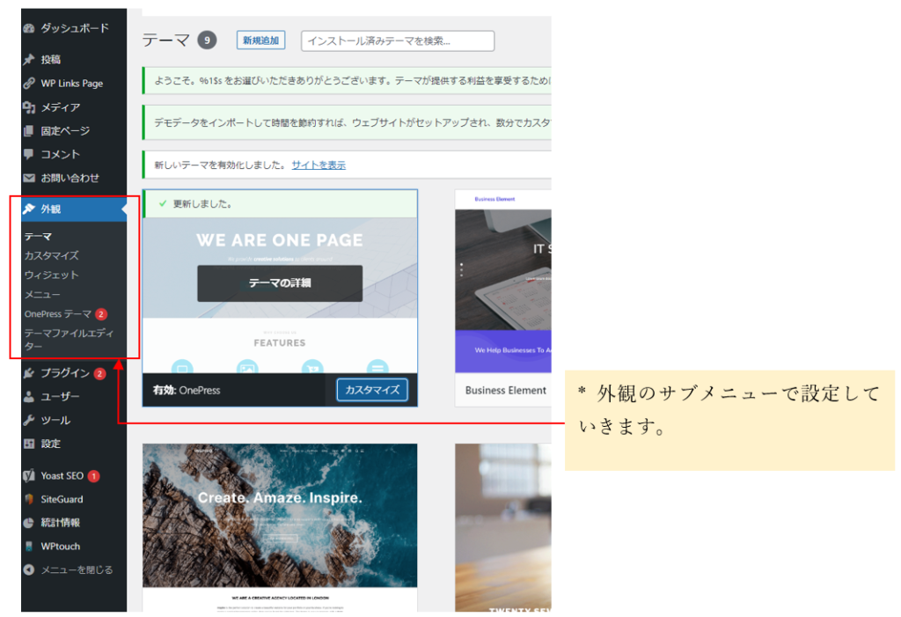
Task: Select the Business Element theme thumbnail
Action: (503, 280)
